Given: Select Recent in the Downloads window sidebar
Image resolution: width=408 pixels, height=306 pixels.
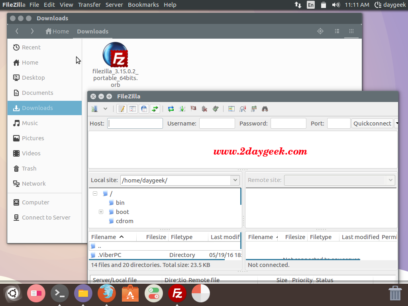Looking at the screenshot, I should coord(45,47).
